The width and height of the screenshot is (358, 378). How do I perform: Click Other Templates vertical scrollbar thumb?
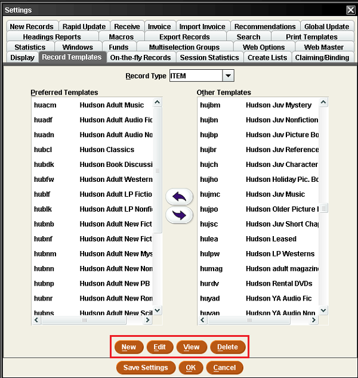click(x=323, y=207)
